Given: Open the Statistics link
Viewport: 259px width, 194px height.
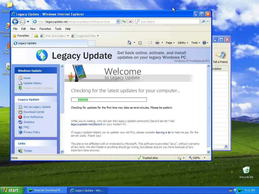Looking at the screenshot, I should tap(29, 122).
